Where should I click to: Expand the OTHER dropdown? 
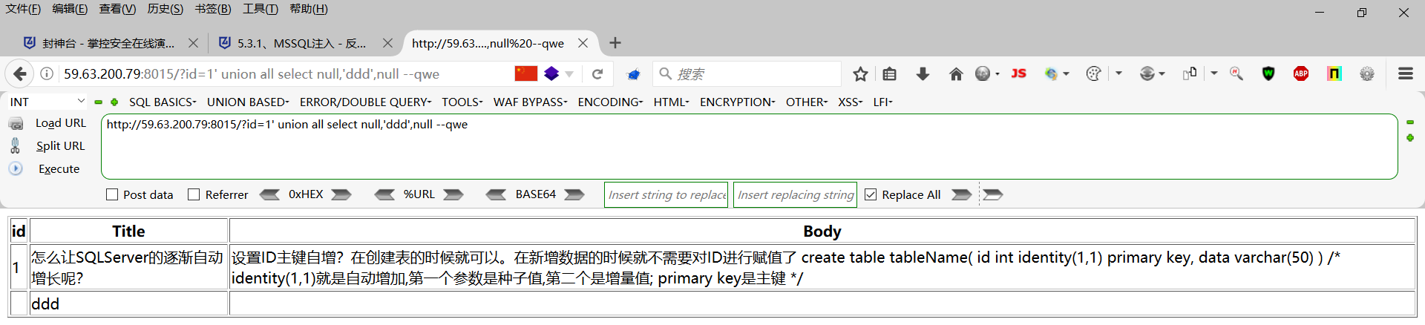click(x=807, y=102)
